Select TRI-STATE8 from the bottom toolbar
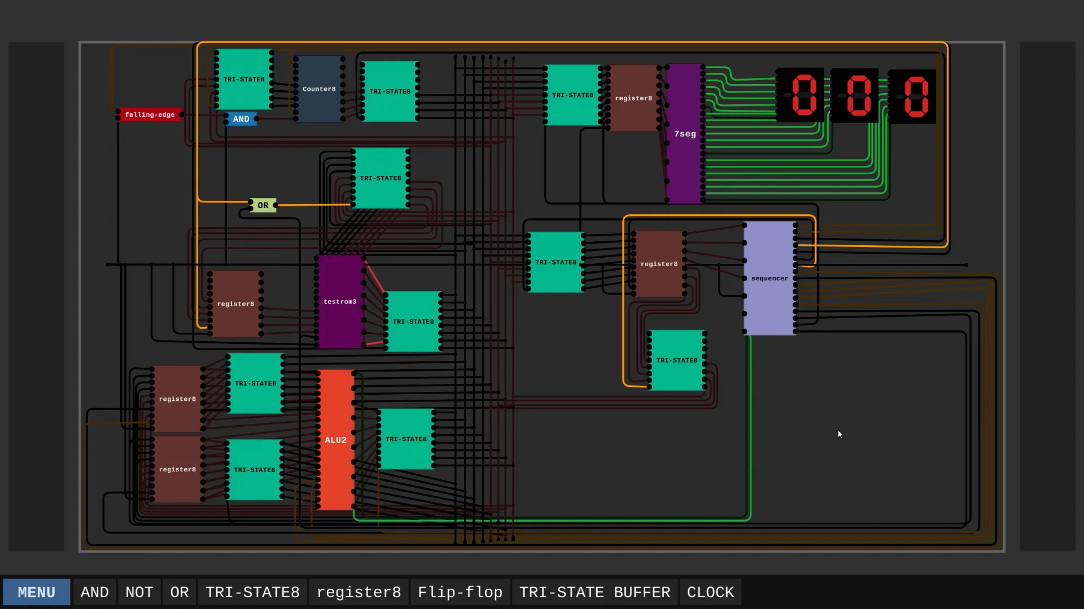This screenshot has width=1084, height=609. click(252, 592)
